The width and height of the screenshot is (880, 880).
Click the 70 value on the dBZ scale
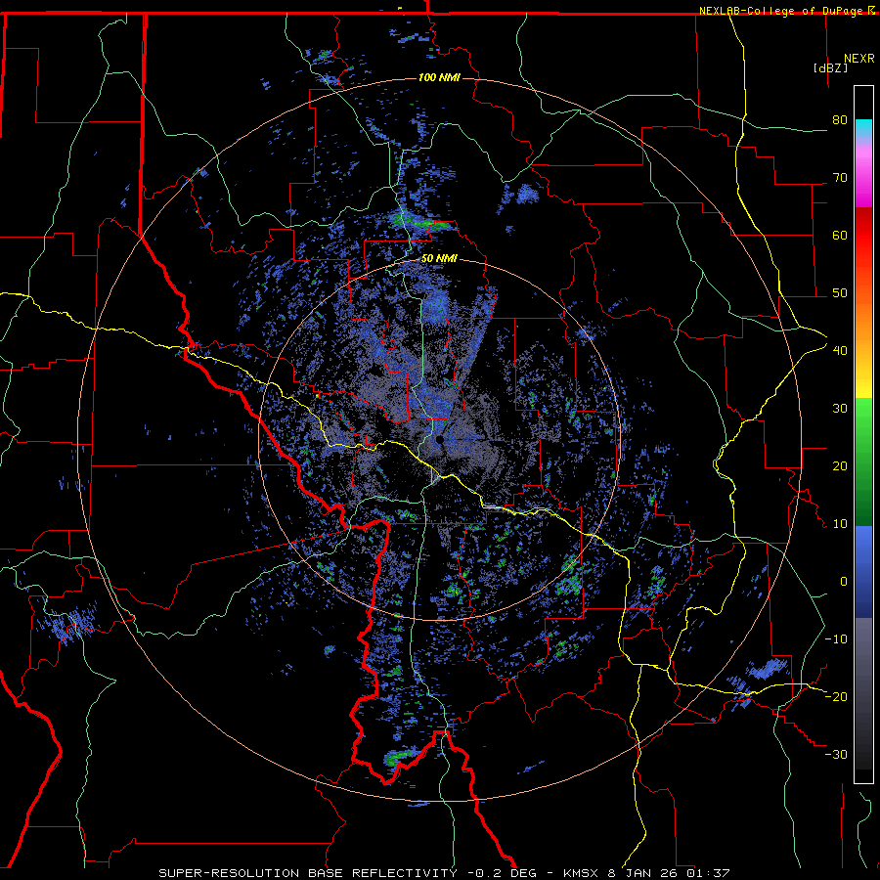pyautogui.click(x=840, y=178)
